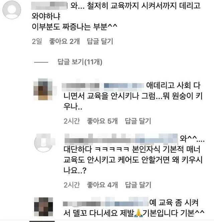This screenshot has height=222, width=214.
Task: Open the first commenter's gray default avatar
Action: [x=12, y=10]
